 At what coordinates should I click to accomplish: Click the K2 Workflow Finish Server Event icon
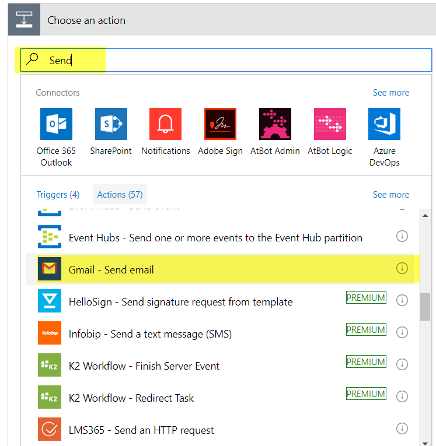click(x=50, y=365)
